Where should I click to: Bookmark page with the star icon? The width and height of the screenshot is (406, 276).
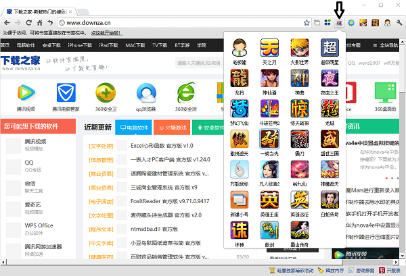click(x=307, y=23)
